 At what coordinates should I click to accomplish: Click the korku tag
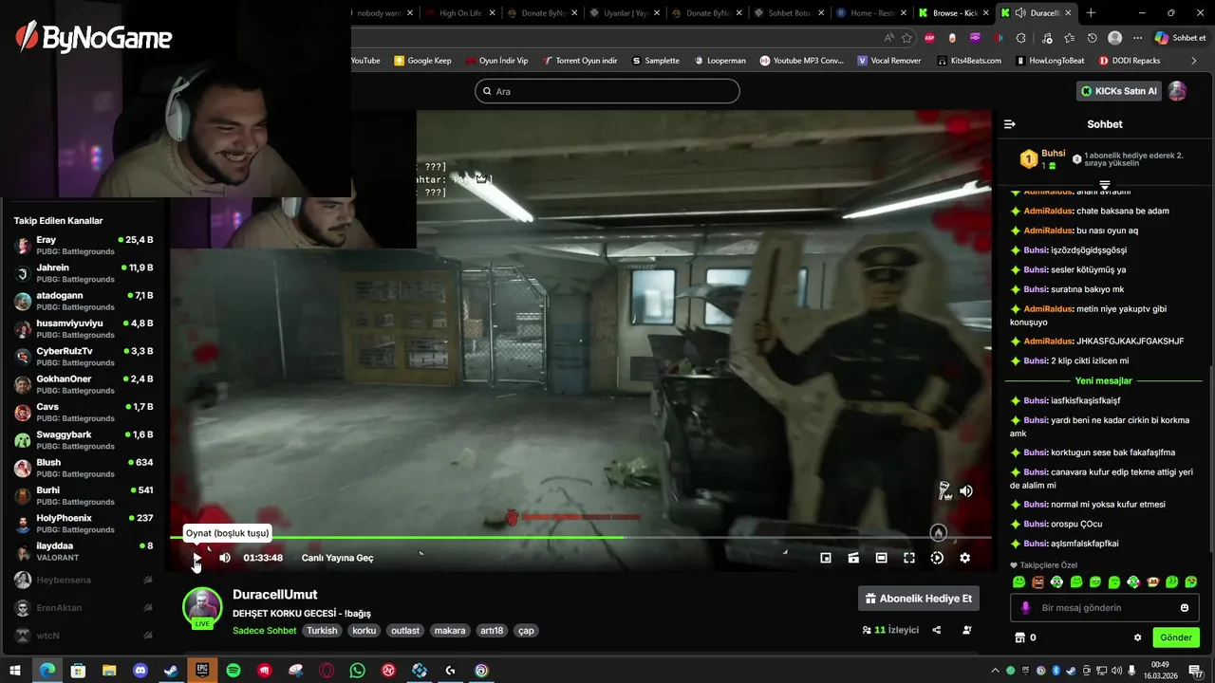click(364, 631)
